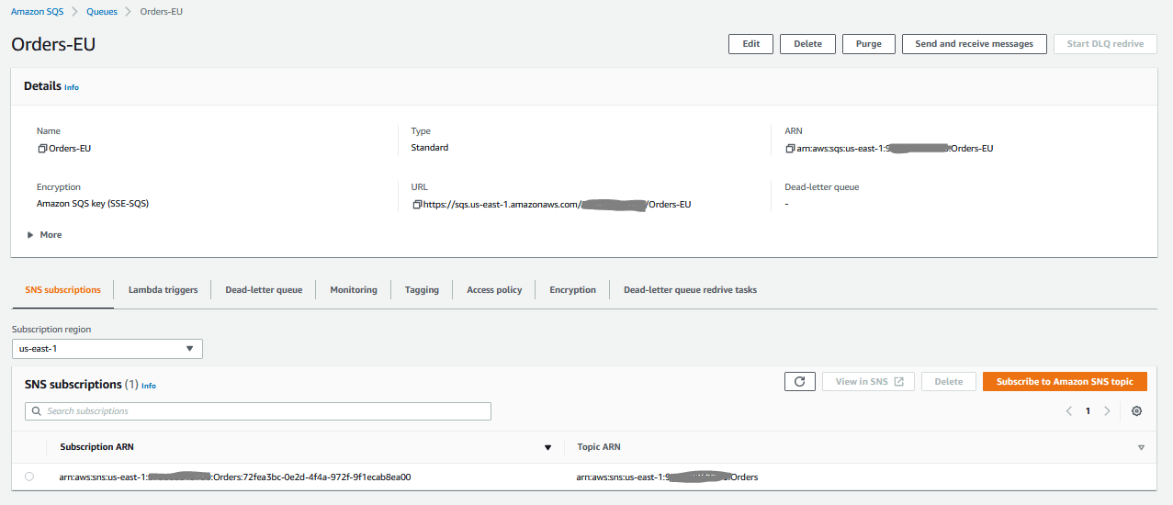This screenshot has height=505, width=1173.
Task: Sort by Subscription ARN arrow
Action: 548,448
